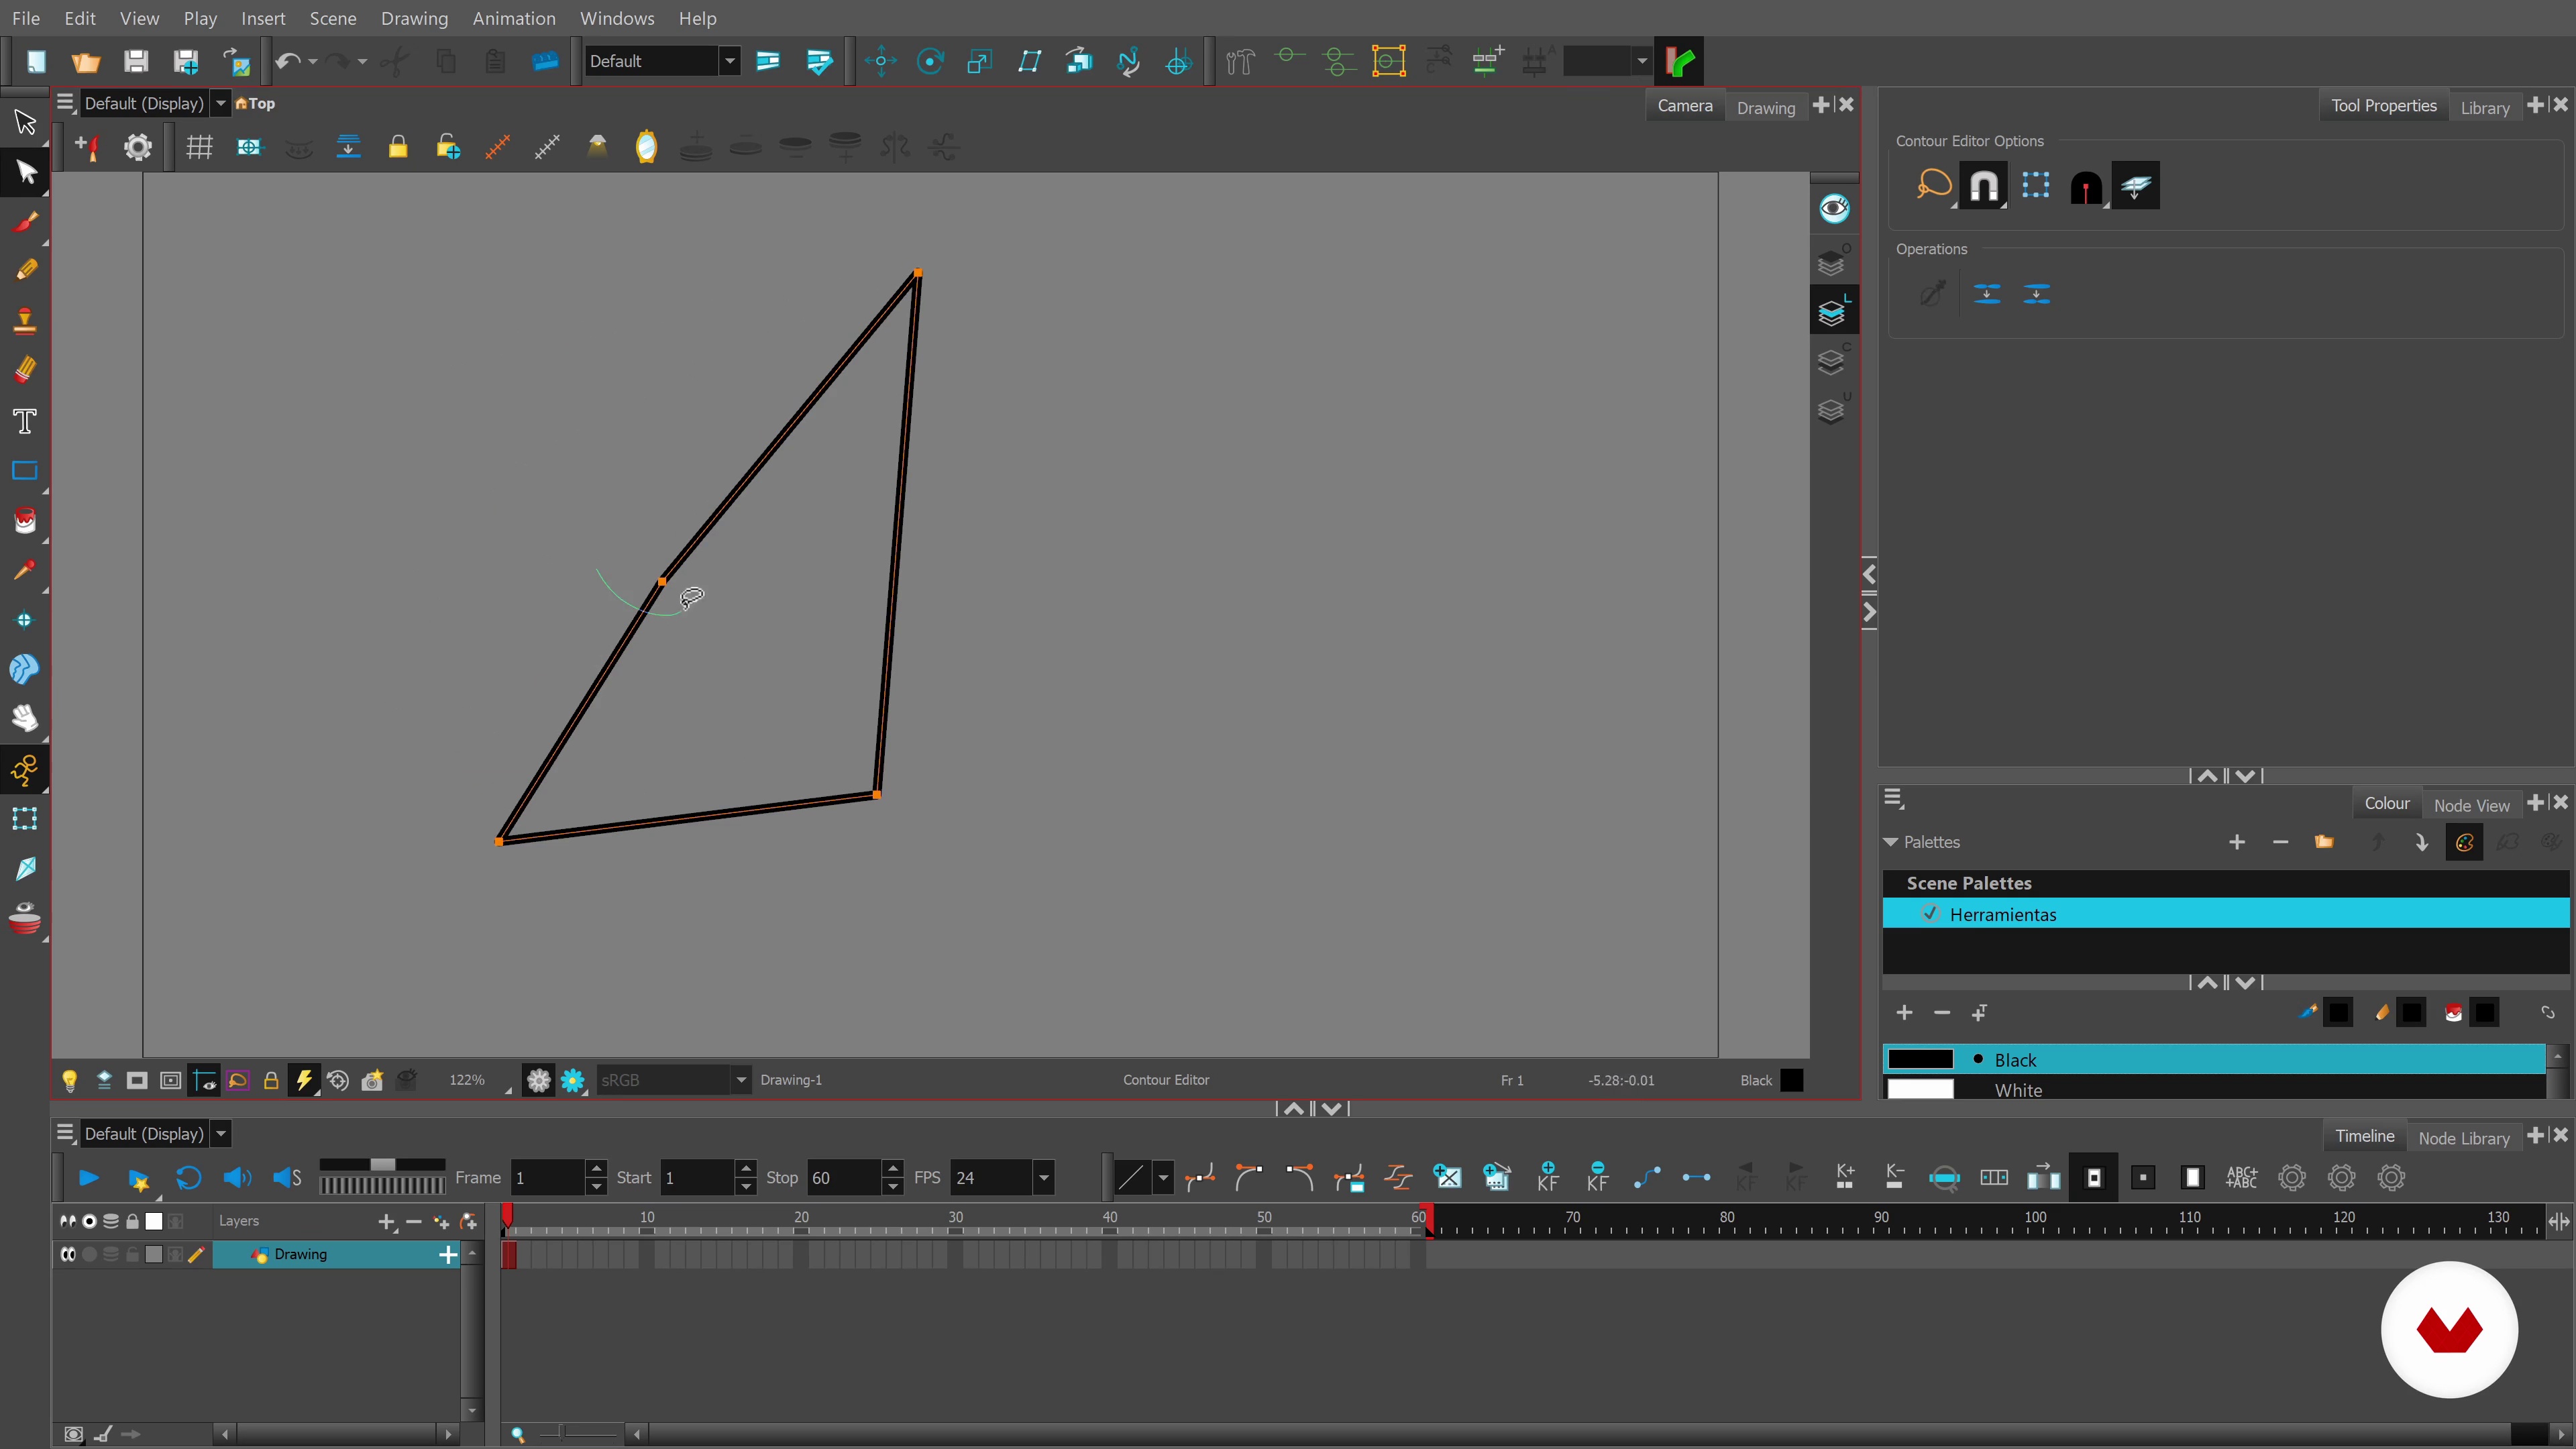
Task: Click the Rotate tool in top toolbar
Action: (x=930, y=62)
